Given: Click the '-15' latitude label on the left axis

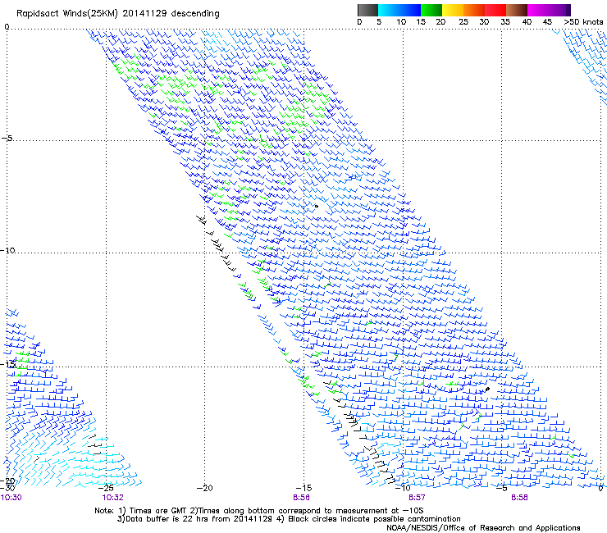Looking at the screenshot, I should pyautogui.click(x=7, y=364).
